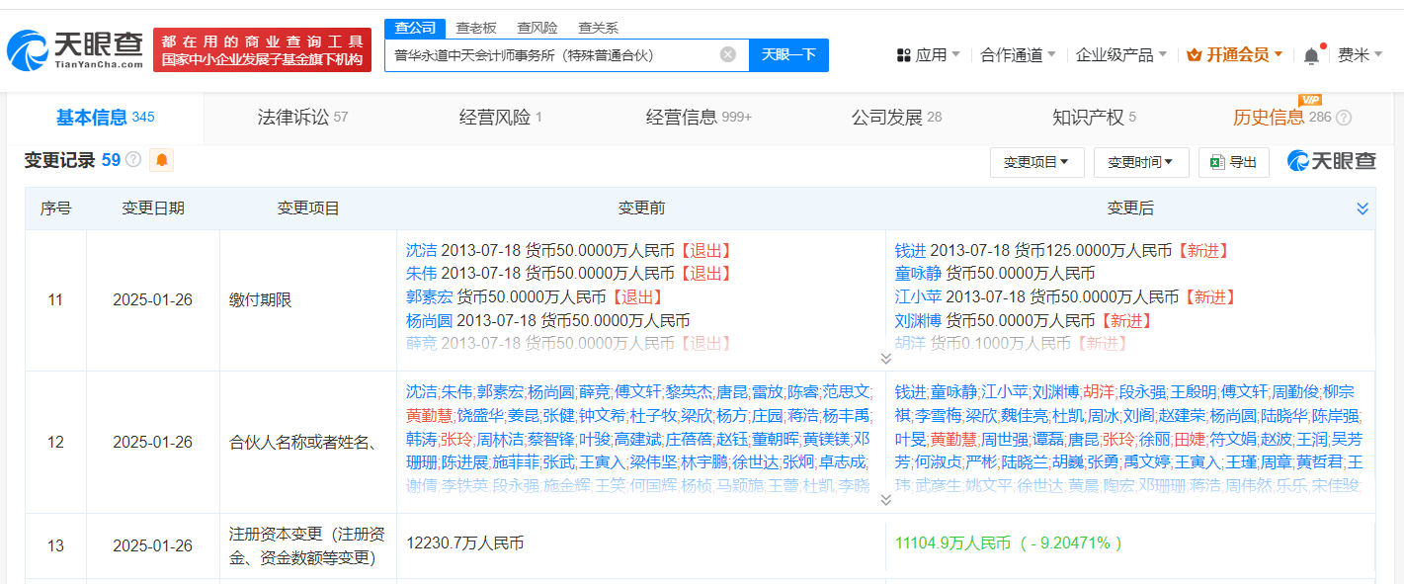Collapse table with double chevron in header
The width and height of the screenshot is (1404, 584).
[x=1363, y=209]
